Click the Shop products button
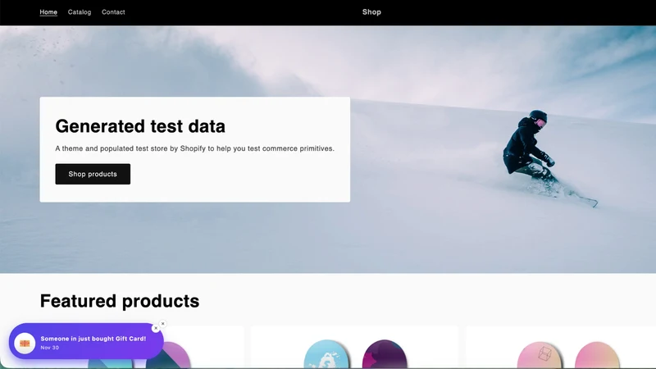The height and width of the screenshot is (369, 656). click(x=93, y=174)
